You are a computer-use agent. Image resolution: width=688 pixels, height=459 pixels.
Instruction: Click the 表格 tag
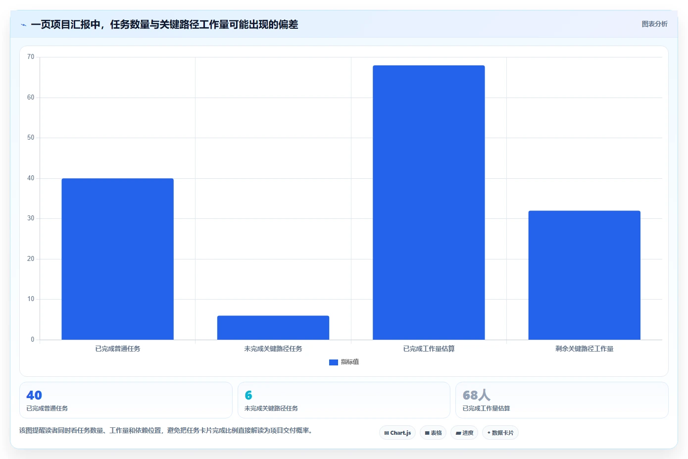click(433, 433)
